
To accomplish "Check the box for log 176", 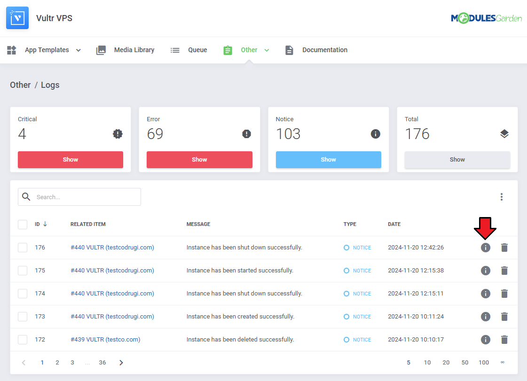I will (x=23, y=248).
